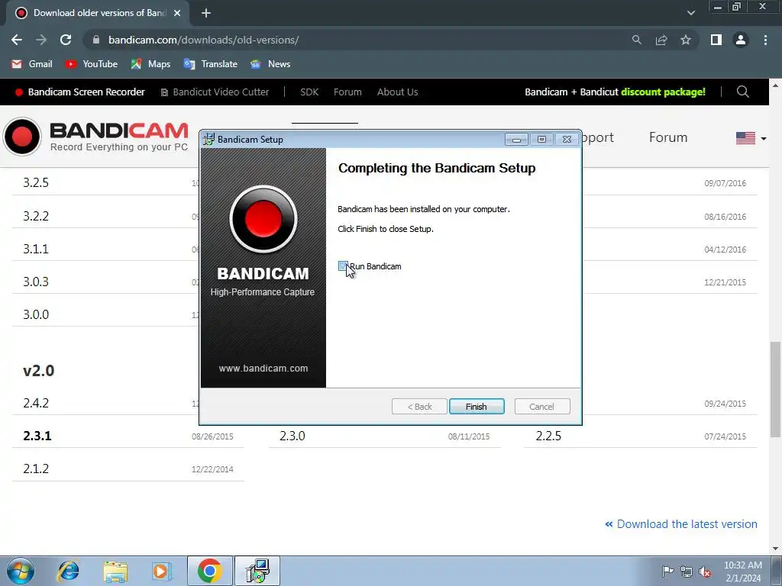Select version 2.4.2
Screen dimensions: 782x586
pyautogui.click(x=36, y=403)
